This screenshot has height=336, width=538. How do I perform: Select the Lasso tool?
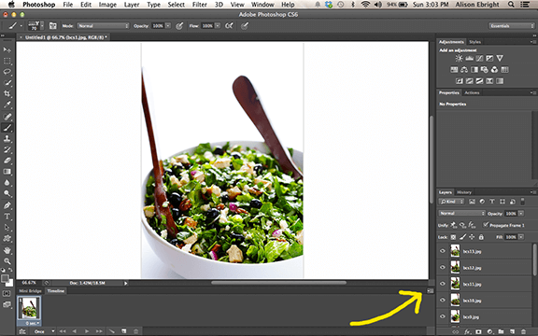[x=7, y=72]
